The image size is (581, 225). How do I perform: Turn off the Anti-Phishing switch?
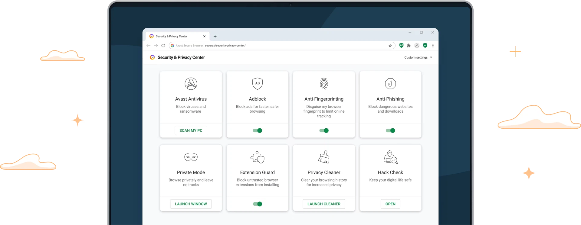tap(390, 130)
